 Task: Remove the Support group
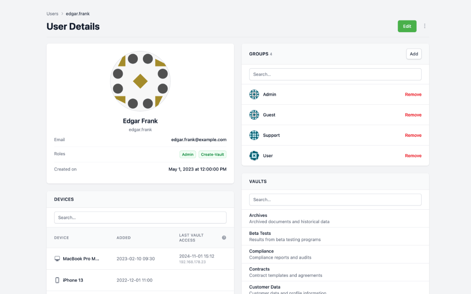point(413,135)
